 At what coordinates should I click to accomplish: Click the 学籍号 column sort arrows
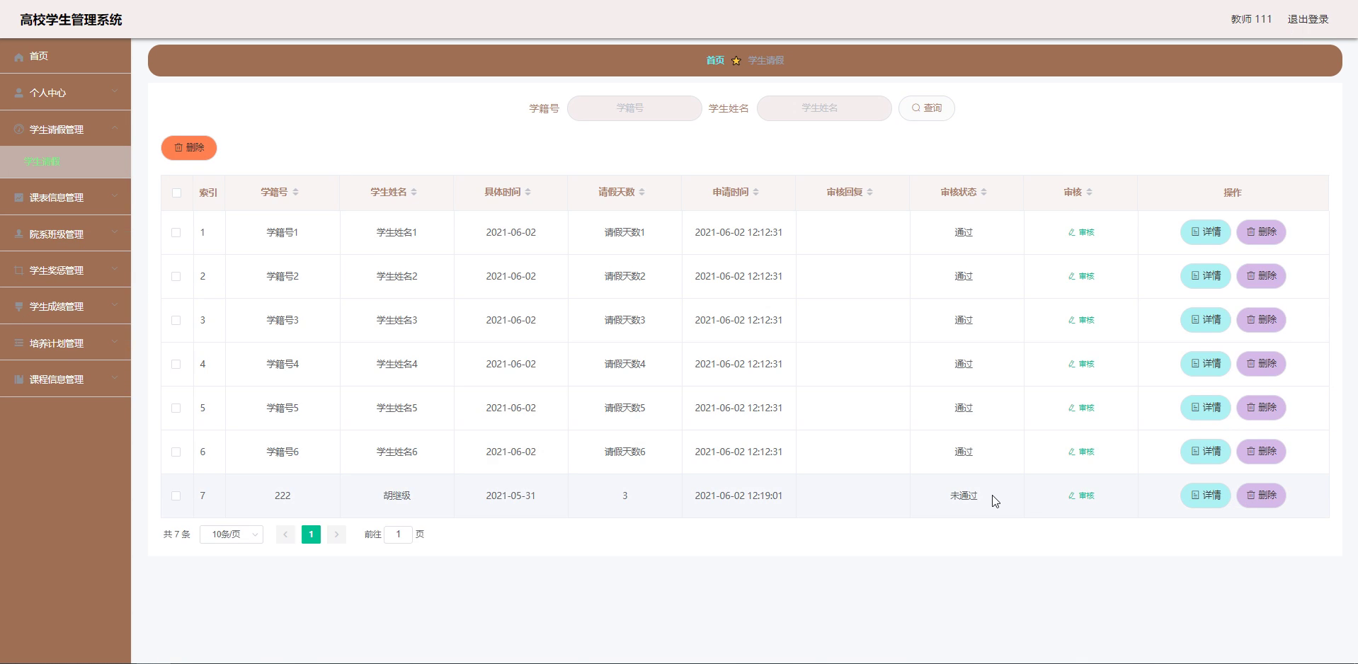pos(295,192)
